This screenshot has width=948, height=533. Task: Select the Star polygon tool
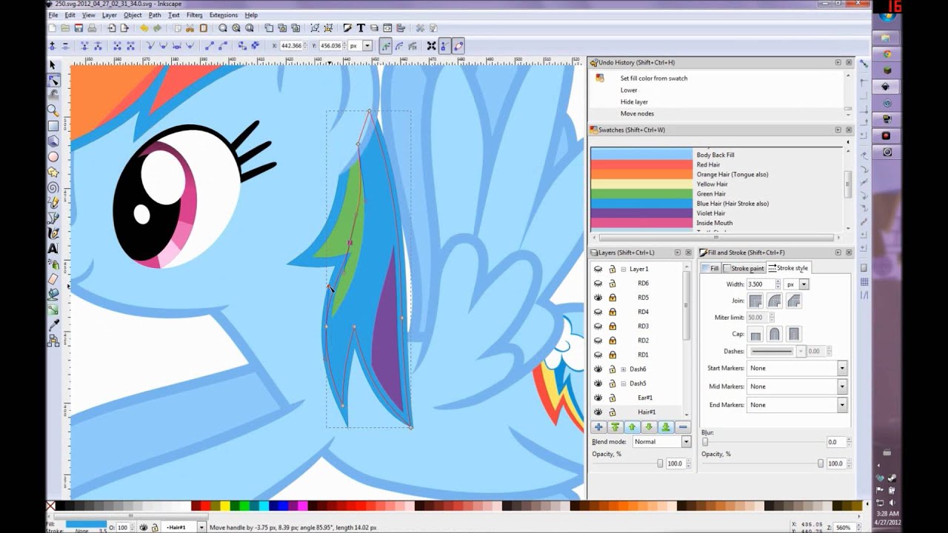tap(53, 172)
